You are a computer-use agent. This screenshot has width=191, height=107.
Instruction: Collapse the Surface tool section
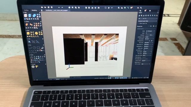pos(25,22)
